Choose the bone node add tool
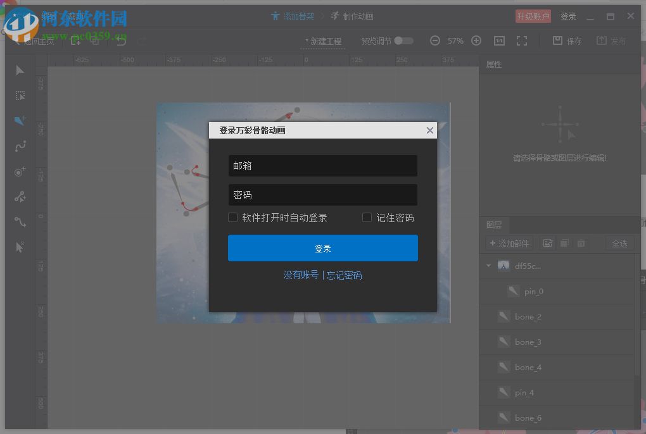Screen dimensions: 646x434 pyautogui.click(x=20, y=197)
